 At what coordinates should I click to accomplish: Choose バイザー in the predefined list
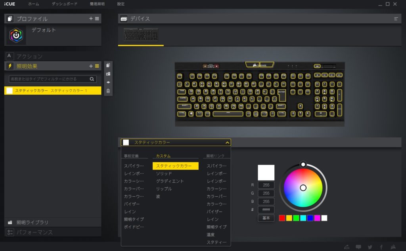click(132, 204)
